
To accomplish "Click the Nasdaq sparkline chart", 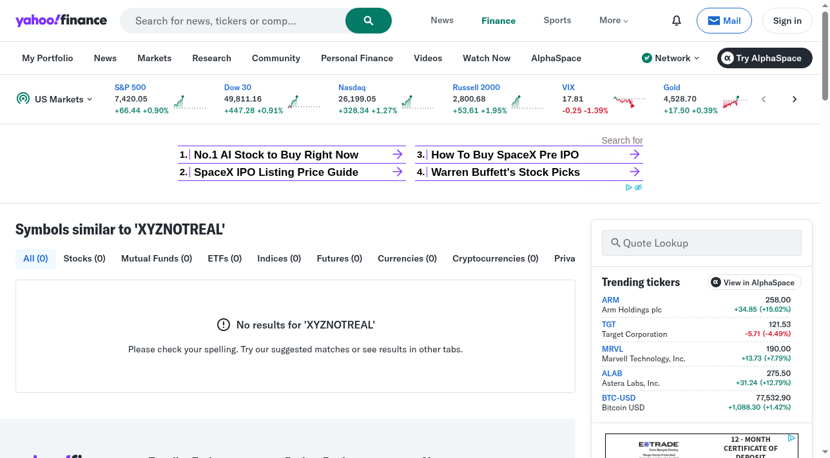I will (418, 102).
